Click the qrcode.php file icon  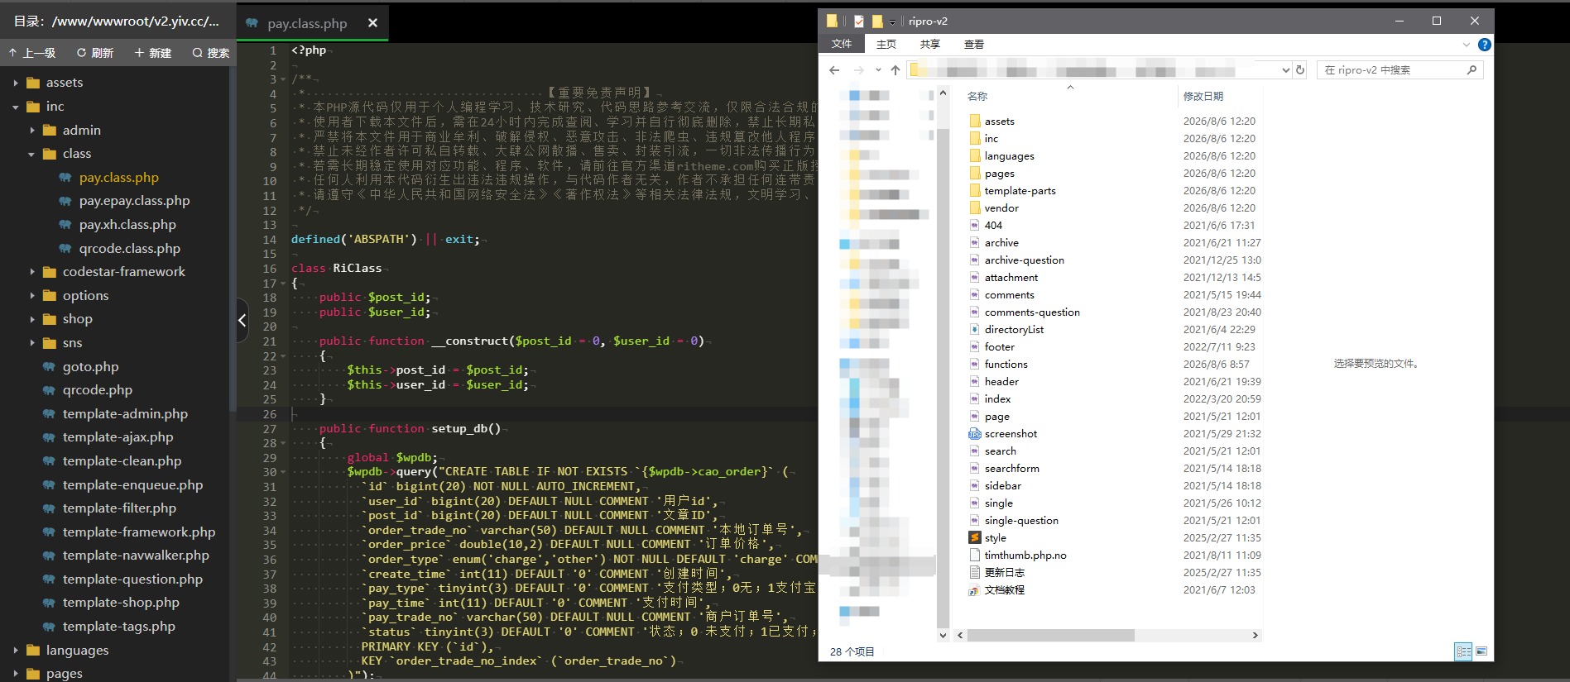click(x=49, y=390)
